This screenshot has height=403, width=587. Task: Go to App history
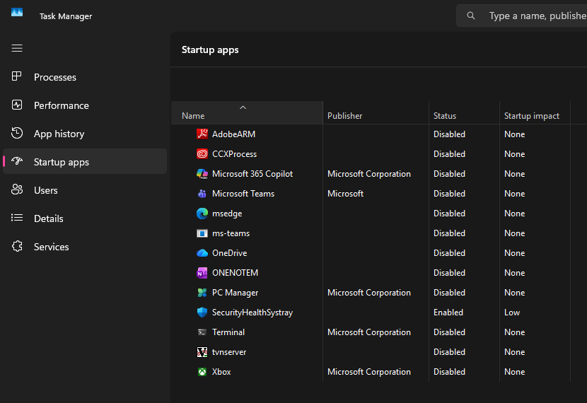(x=59, y=134)
